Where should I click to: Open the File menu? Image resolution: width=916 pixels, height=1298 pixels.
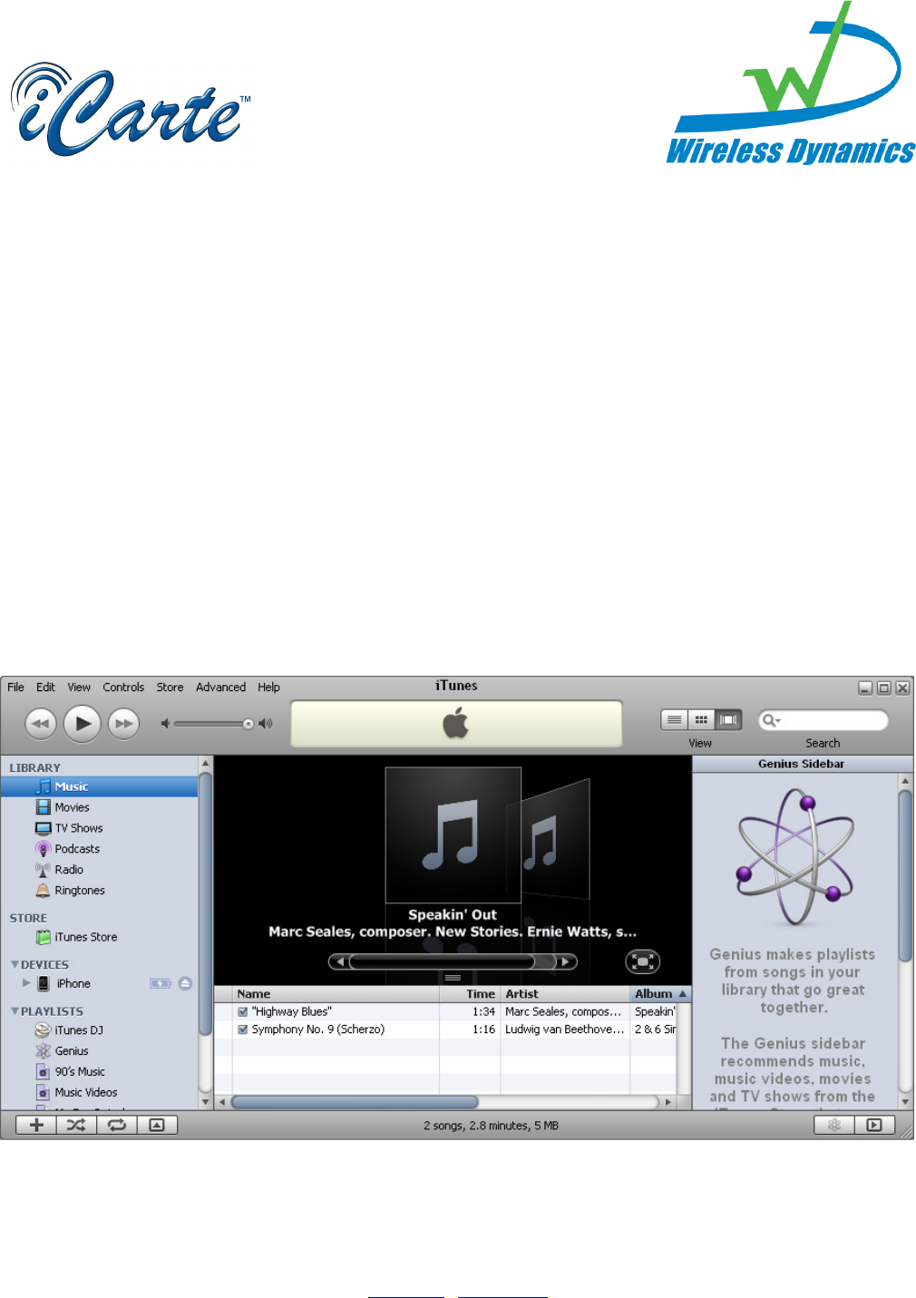15,688
